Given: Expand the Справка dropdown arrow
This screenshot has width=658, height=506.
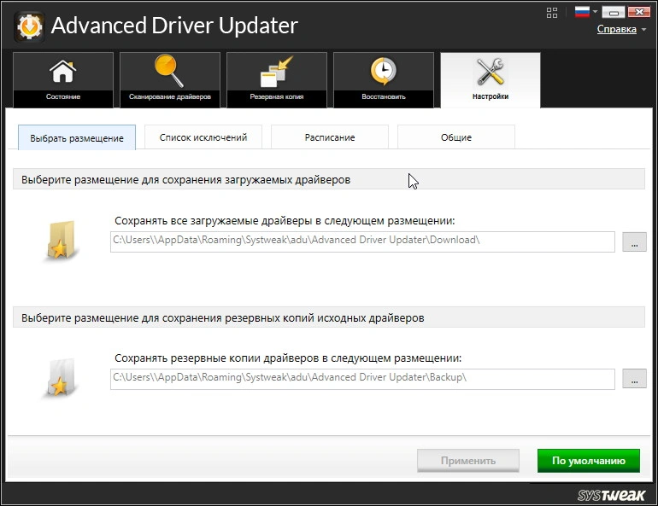Looking at the screenshot, I should [643, 30].
